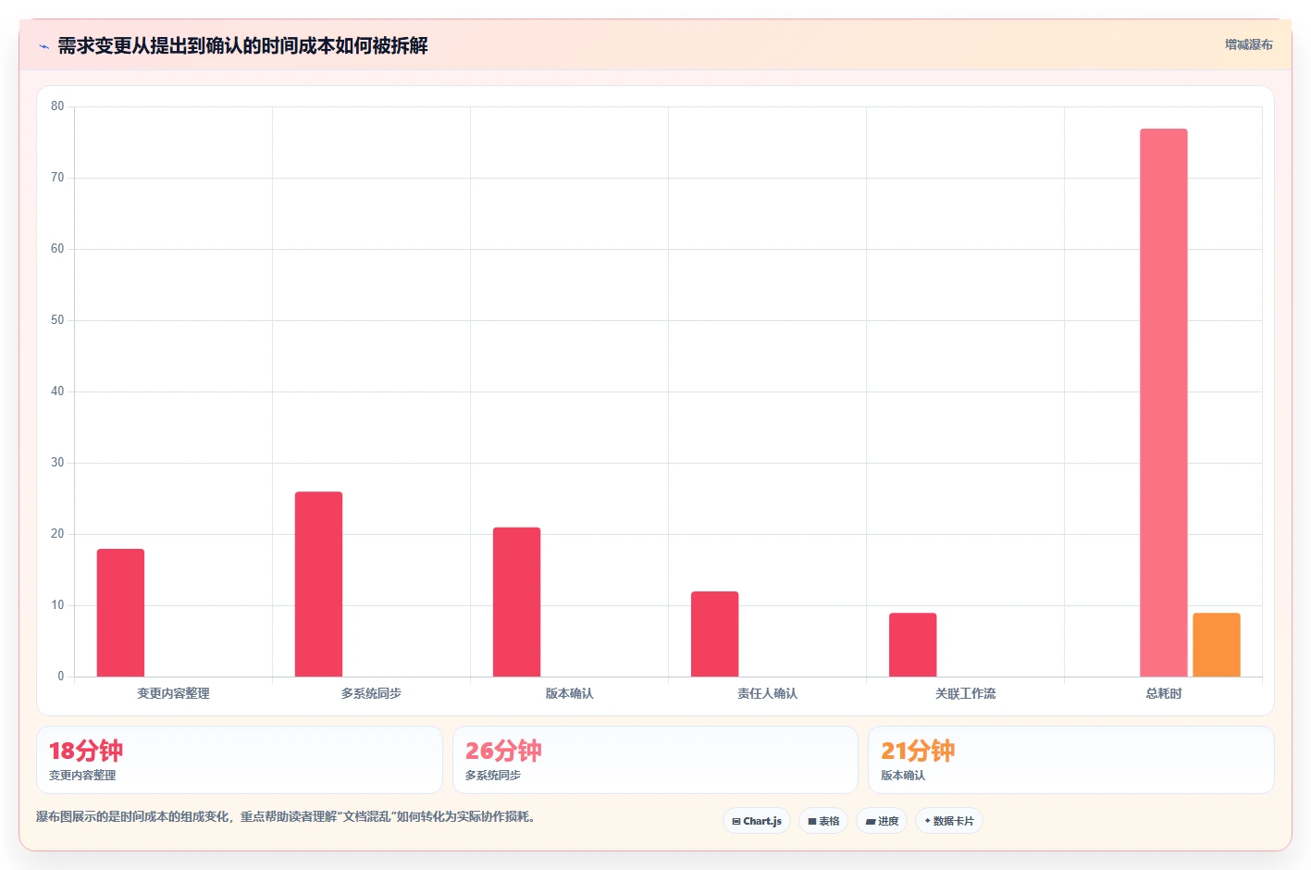Click the y-axis value 50
Viewport: 1311px width, 870px height.
[x=57, y=320]
